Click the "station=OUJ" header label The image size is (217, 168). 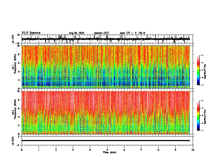[x=101, y=33]
